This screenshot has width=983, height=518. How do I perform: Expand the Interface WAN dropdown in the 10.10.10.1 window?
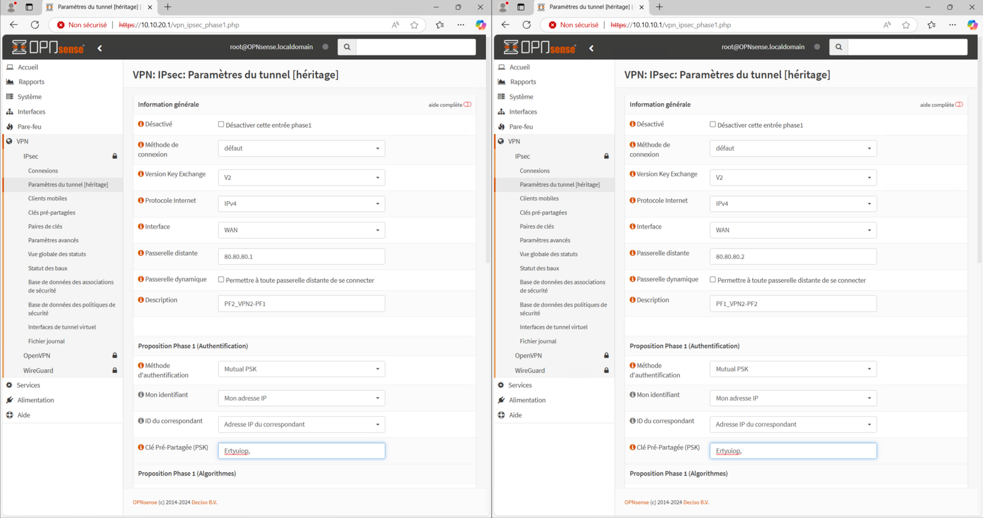coord(793,230)
